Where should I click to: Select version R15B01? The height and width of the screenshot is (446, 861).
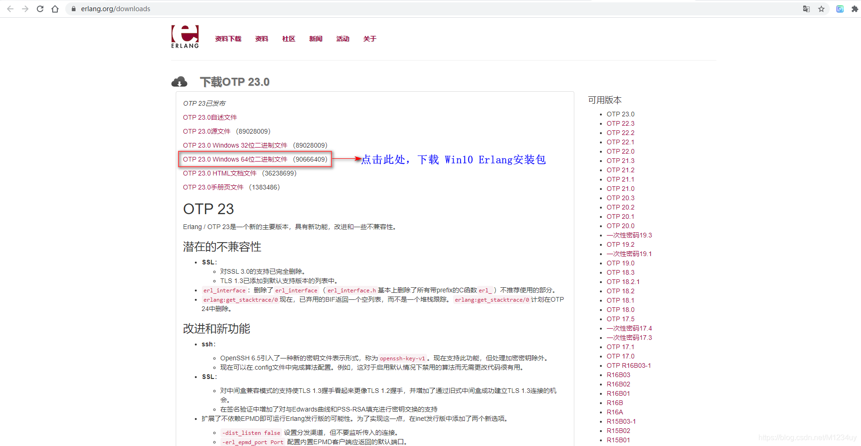[x=619, y=440]
